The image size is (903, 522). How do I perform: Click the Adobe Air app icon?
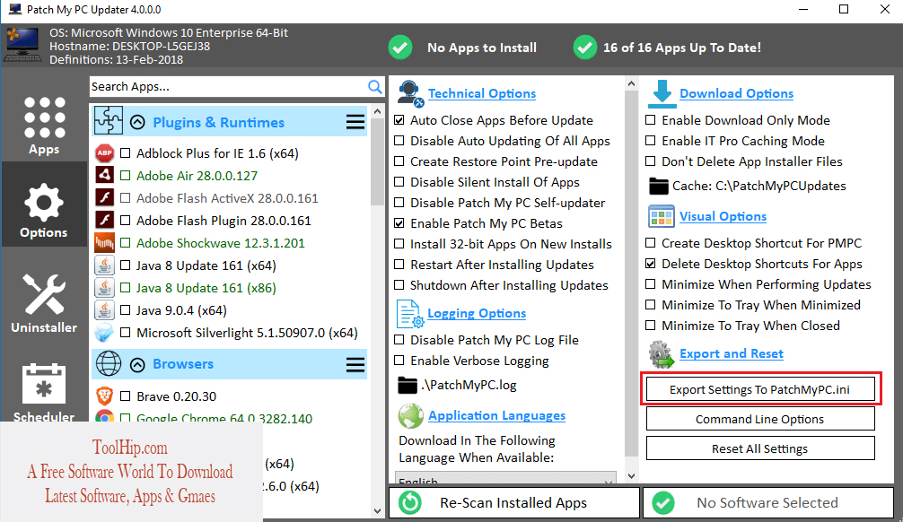pyautogui.click(x=104, y=176)
